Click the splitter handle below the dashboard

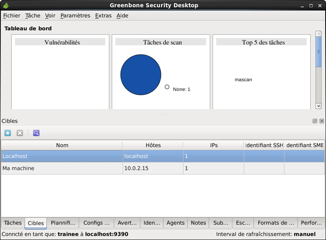point(163,115)
